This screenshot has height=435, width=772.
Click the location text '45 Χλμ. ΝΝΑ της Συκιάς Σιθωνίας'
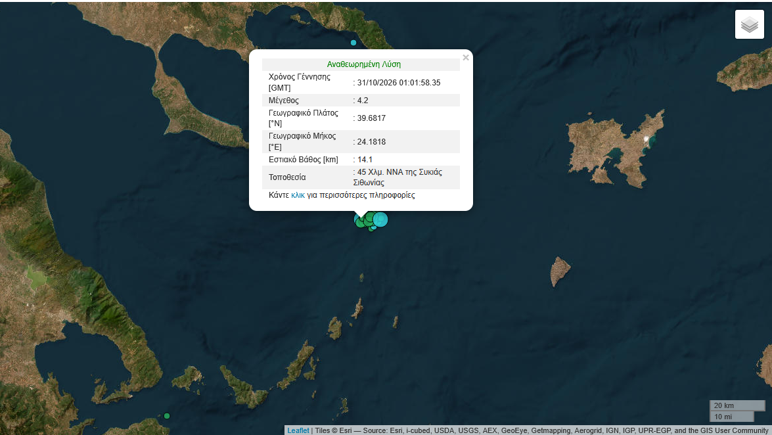click(x=397, y=177)
